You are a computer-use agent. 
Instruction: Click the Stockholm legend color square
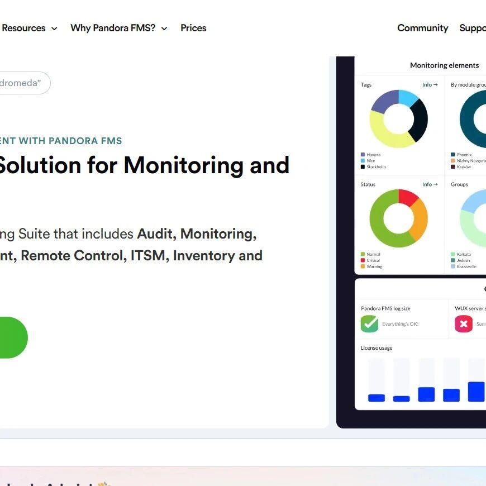(x=363, y=167)
